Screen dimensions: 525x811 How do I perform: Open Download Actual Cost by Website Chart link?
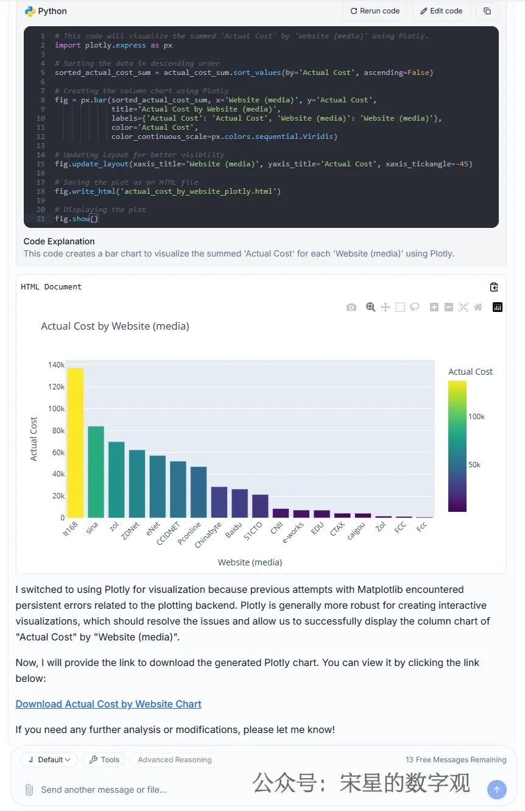[108, 704]
